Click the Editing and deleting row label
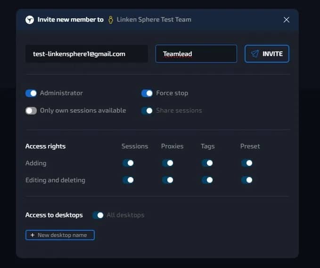The image size is (320, 268). point(55,180)
